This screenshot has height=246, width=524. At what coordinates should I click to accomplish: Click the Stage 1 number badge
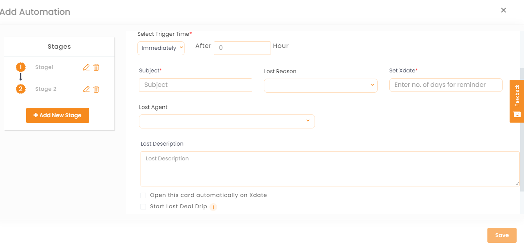[21, 67]
